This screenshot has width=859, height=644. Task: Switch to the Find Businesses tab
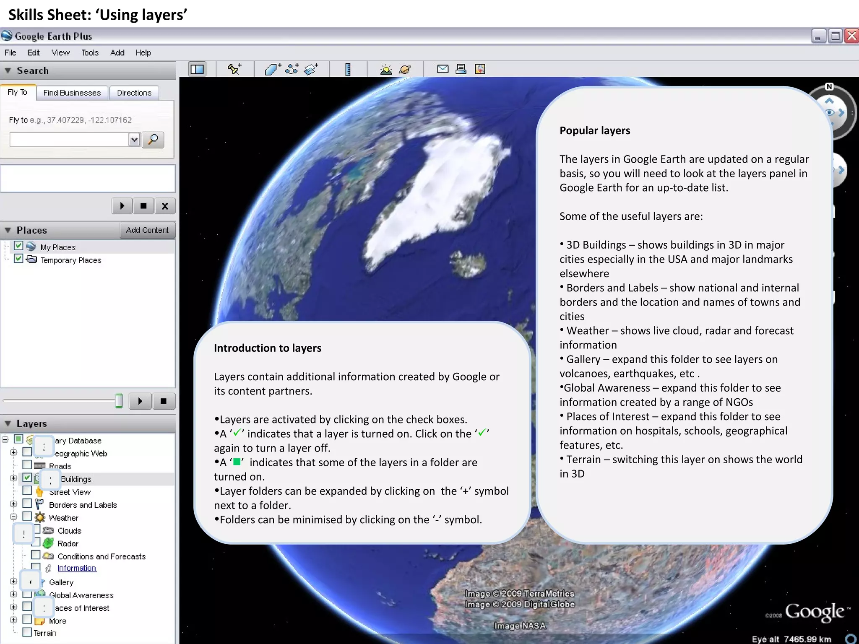point(72,93)
